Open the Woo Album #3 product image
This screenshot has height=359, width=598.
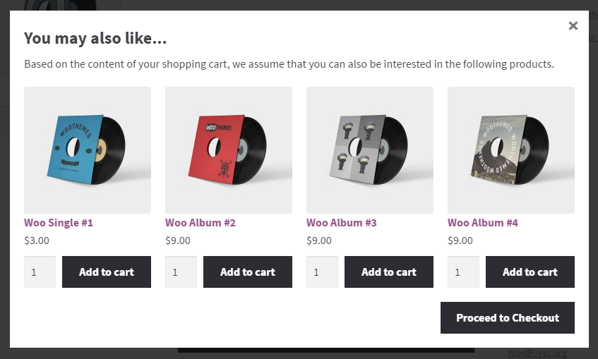pos(370,150)
